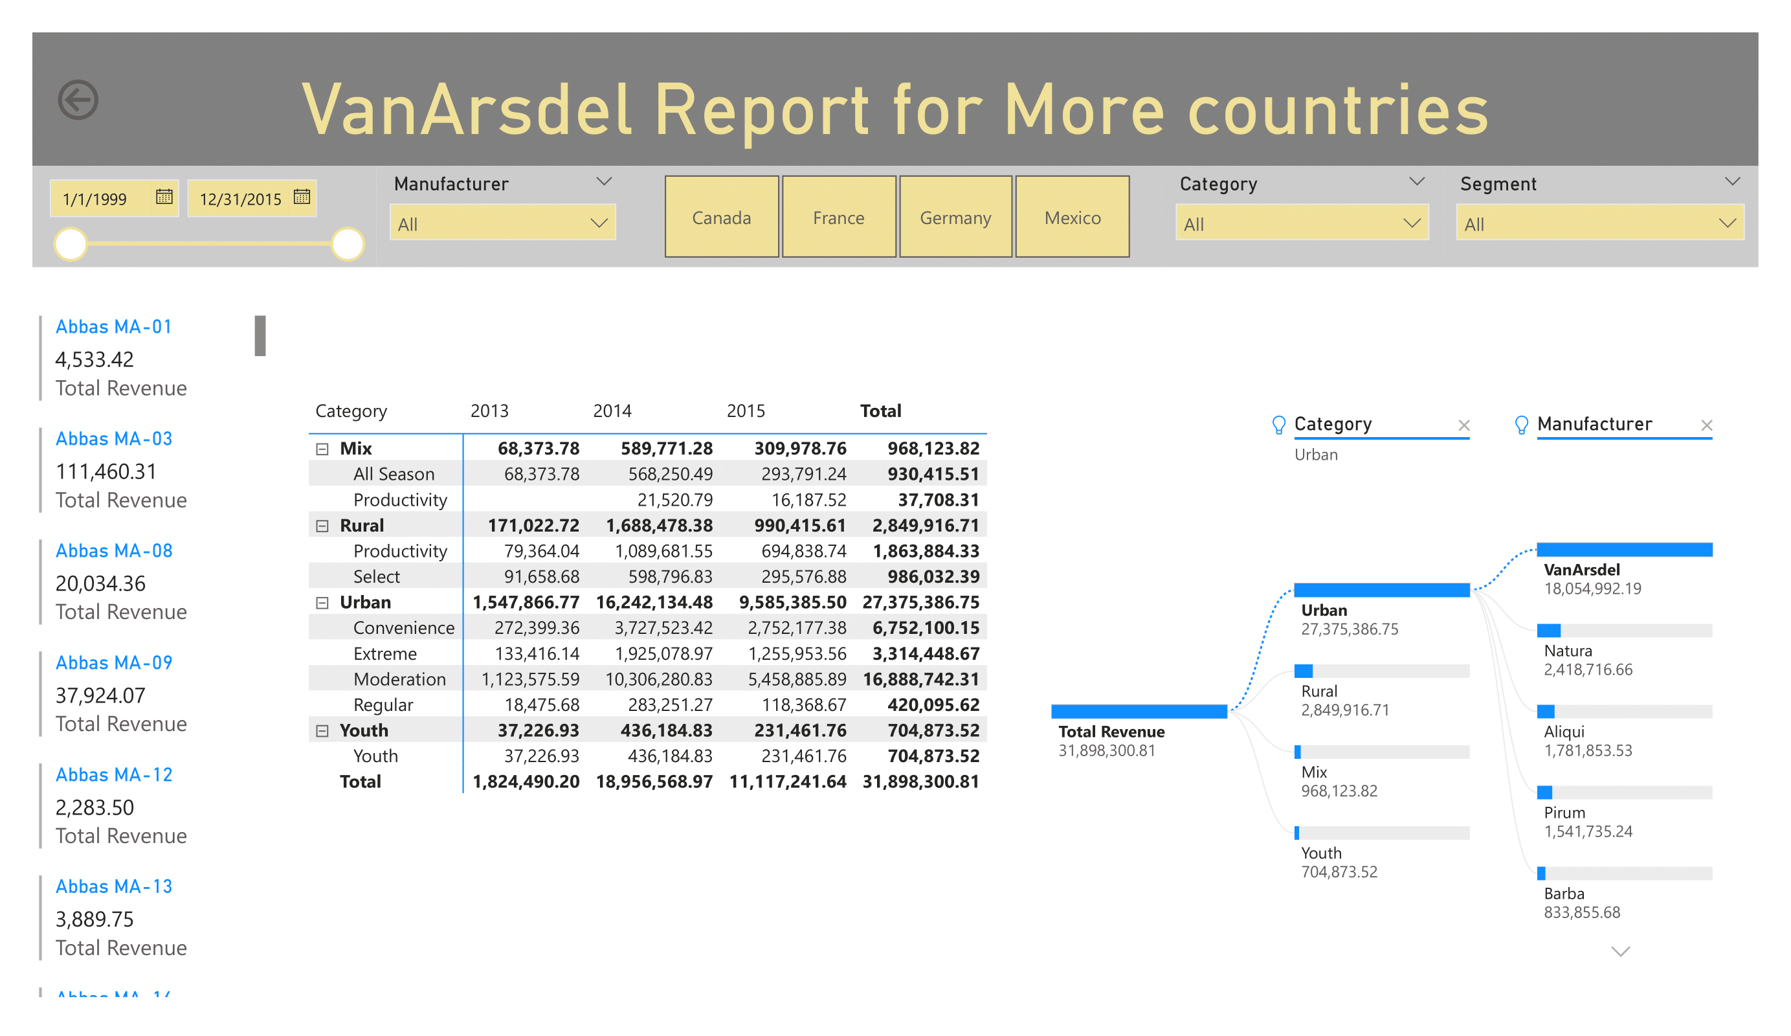Toggle the Mexico country slicer
This screenshot has height=1036, width=1791.
[1073, 218]
